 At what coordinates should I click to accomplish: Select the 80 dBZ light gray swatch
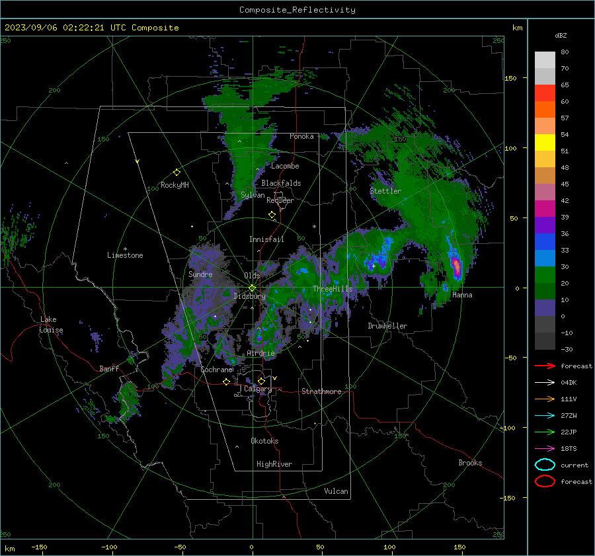point(545,60)
